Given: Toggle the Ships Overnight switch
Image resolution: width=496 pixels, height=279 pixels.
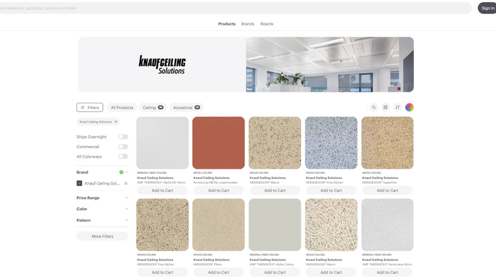Looking at the screenshot, I should coord(123,136).
